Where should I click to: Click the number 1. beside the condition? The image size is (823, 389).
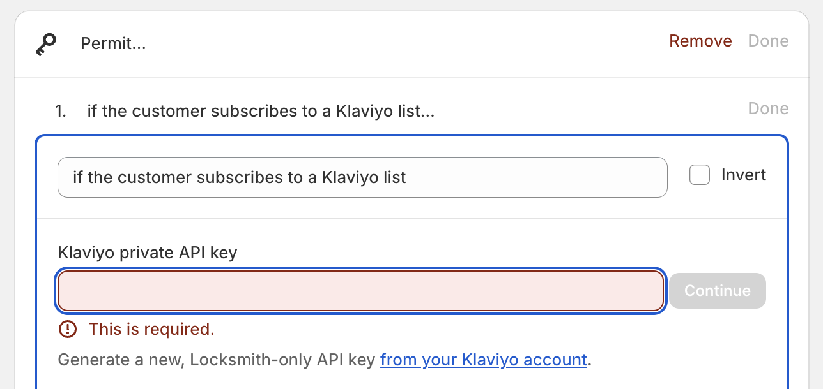click(61, 112)
